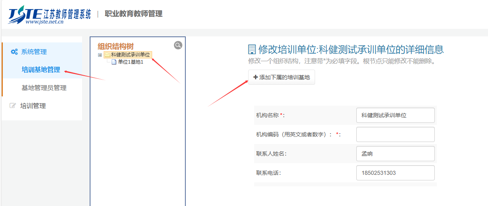
Task: Click the folder icon of 科健测试承训单位 node
Action: click(x=107, y=55)
